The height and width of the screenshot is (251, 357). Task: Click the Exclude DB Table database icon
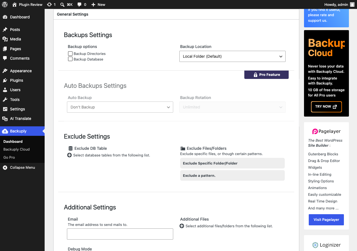[x=71, y=148]
